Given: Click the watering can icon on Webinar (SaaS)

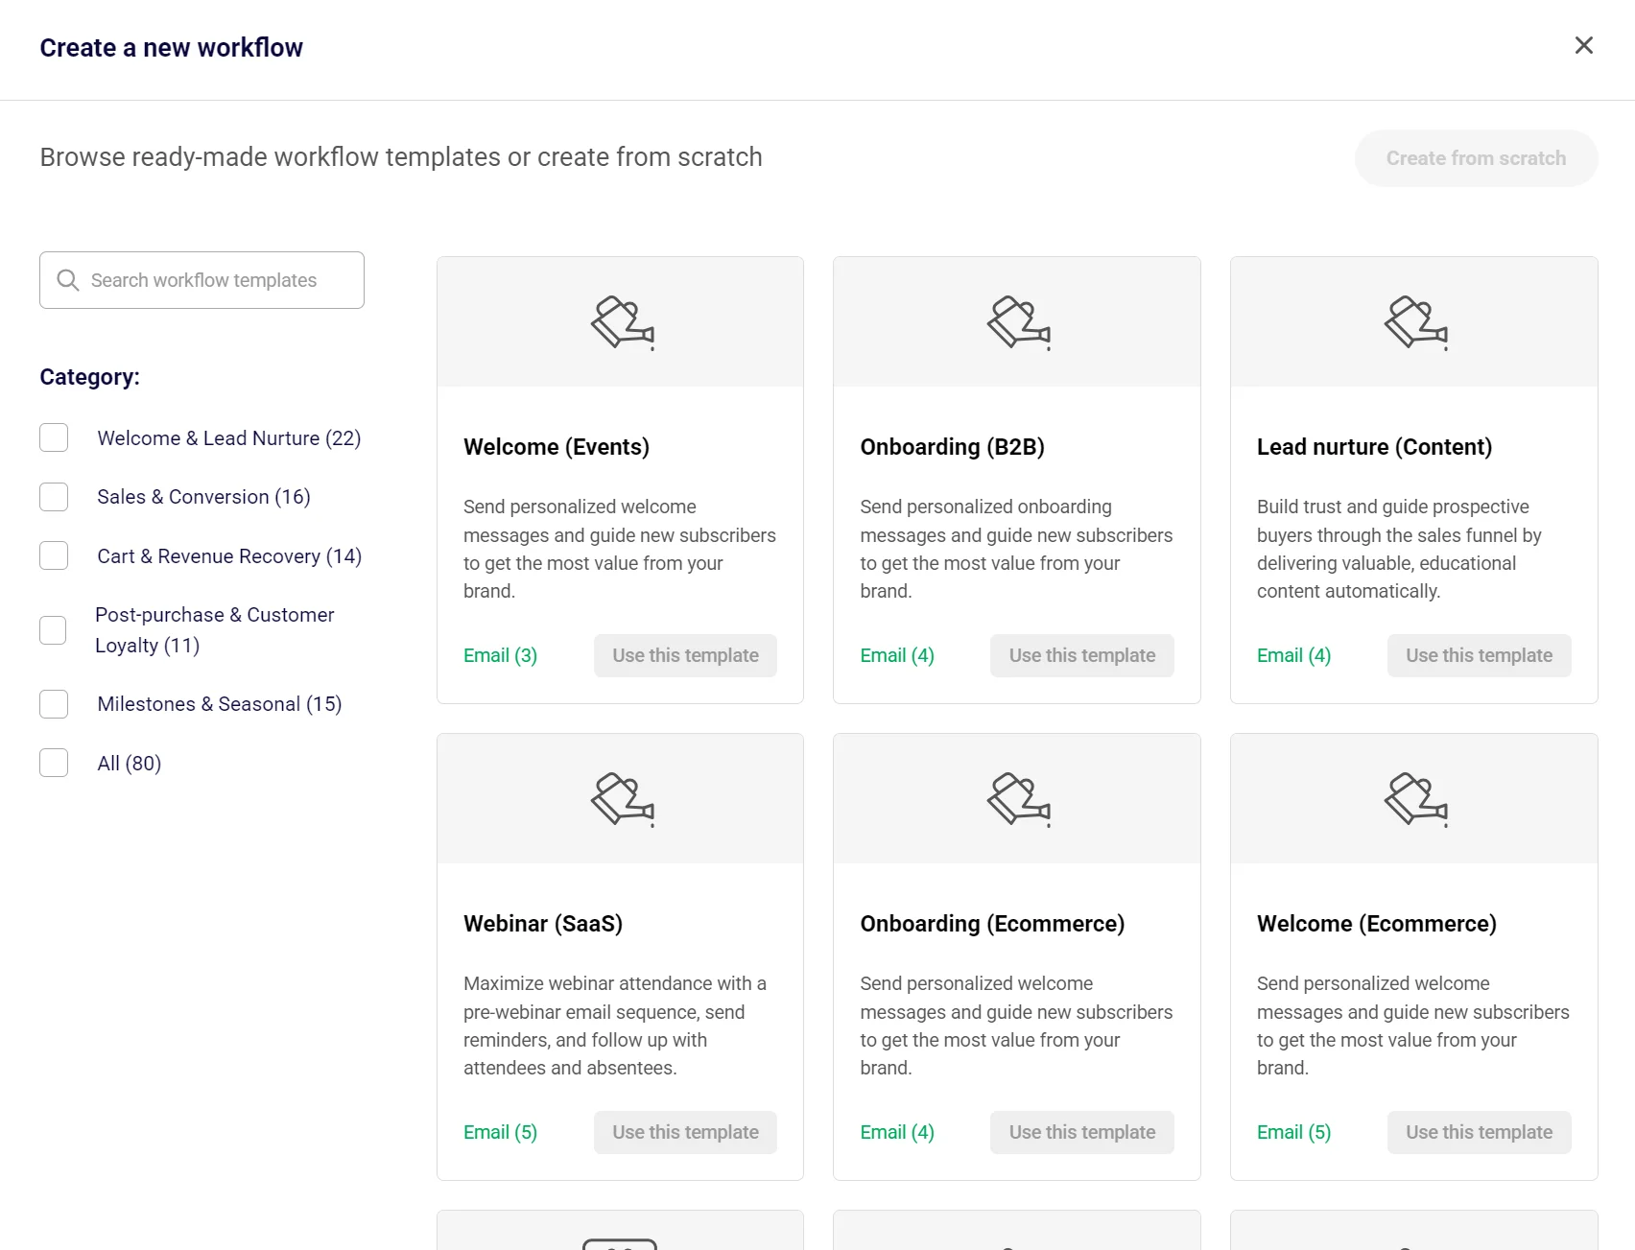Looking at the screenshot, I should tap(622, 799).
